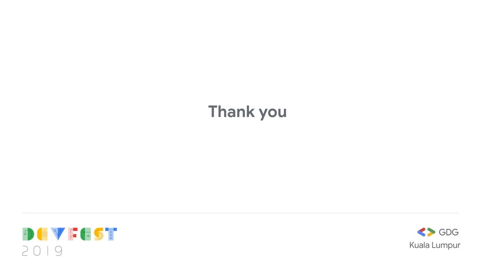
Task: Click the yellow letter E in DevFest logo
Action: (42, 234)
